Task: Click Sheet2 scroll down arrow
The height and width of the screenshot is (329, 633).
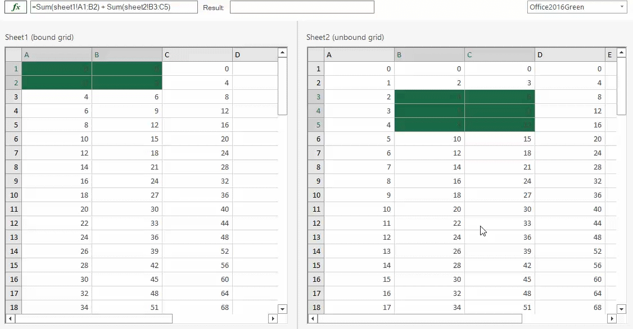Action: point(622,309)
